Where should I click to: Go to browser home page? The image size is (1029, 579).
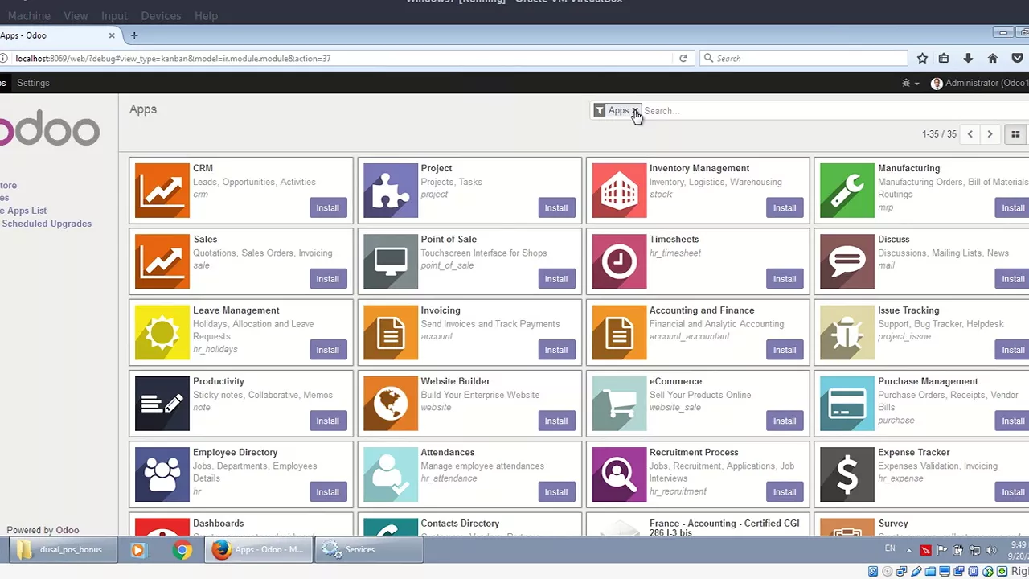(993, 58)
